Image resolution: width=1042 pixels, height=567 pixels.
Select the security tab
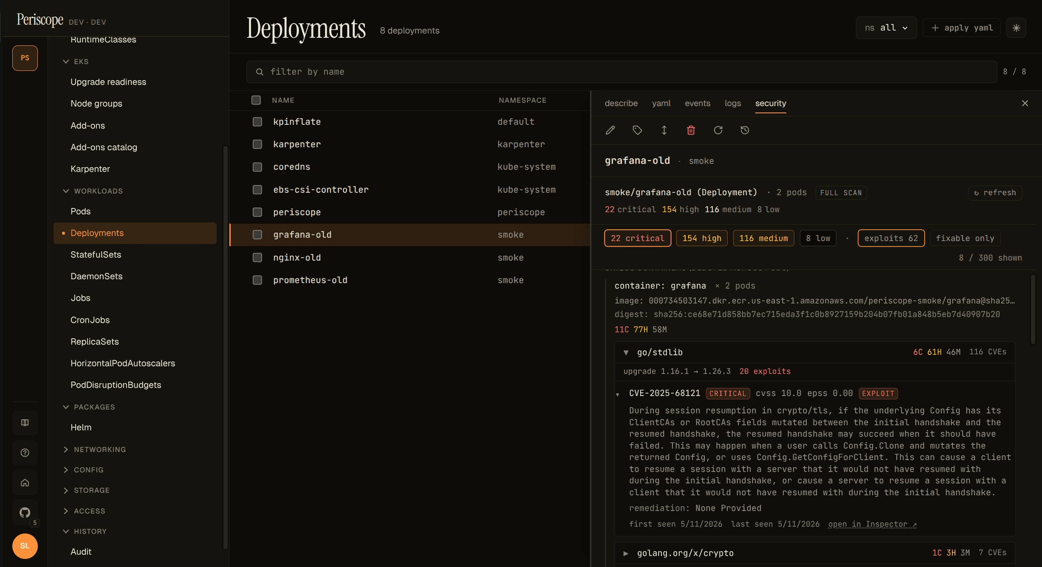tap(771, 103)
